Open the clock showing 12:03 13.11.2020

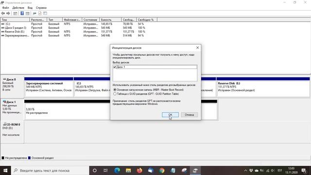pyautogui.click(x=292, y=171)
